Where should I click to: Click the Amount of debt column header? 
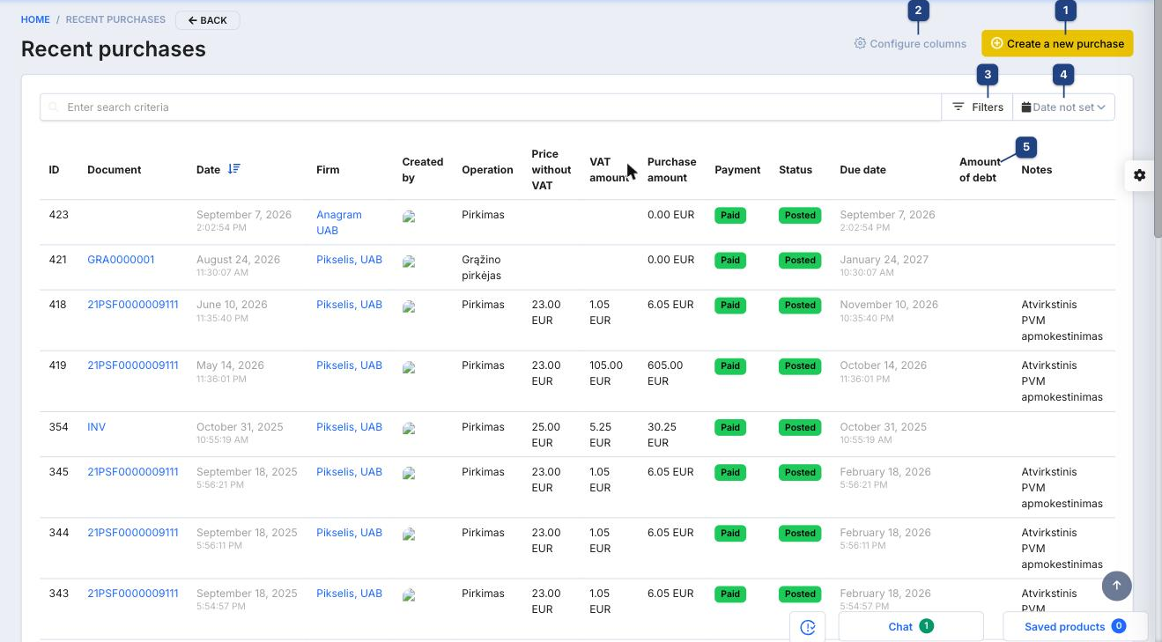980,170
